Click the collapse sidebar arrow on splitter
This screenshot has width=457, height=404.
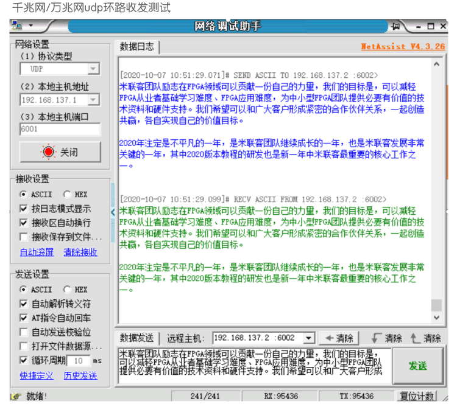tap(113, 212)
